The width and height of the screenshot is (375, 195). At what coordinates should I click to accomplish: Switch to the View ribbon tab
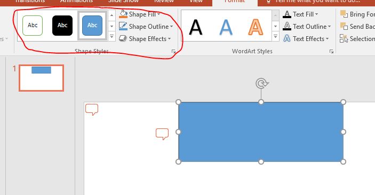(x=196, y=2)
